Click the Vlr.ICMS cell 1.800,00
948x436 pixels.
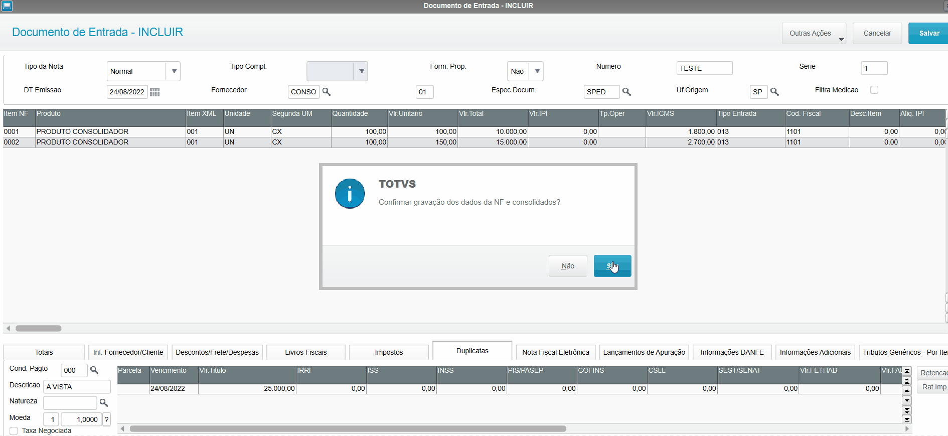pyautogui.click(x=681, y=131)
